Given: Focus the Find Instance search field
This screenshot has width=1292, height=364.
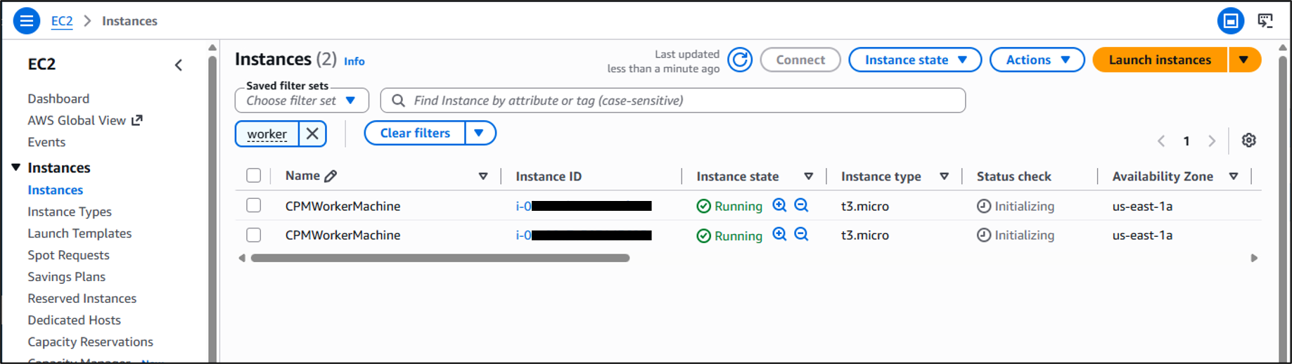Looking at the screenshot, I should 673,100.
